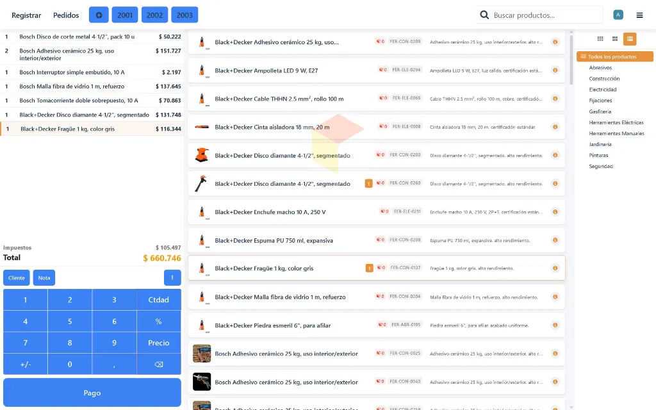Select Todos los productos category
The width and height of the screenshot is (656, 410).
[614, 56]
